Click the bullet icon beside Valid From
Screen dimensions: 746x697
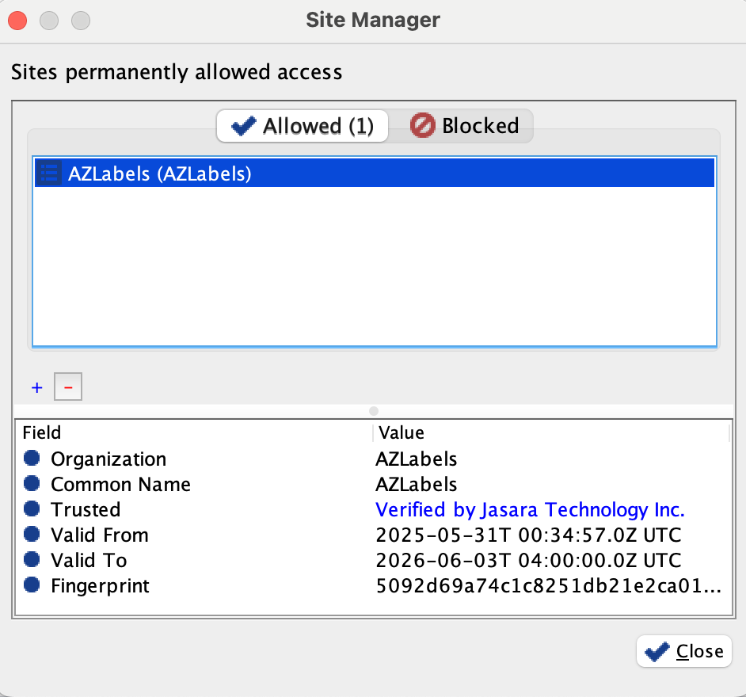pyautogui.click(x=32, y=535)
